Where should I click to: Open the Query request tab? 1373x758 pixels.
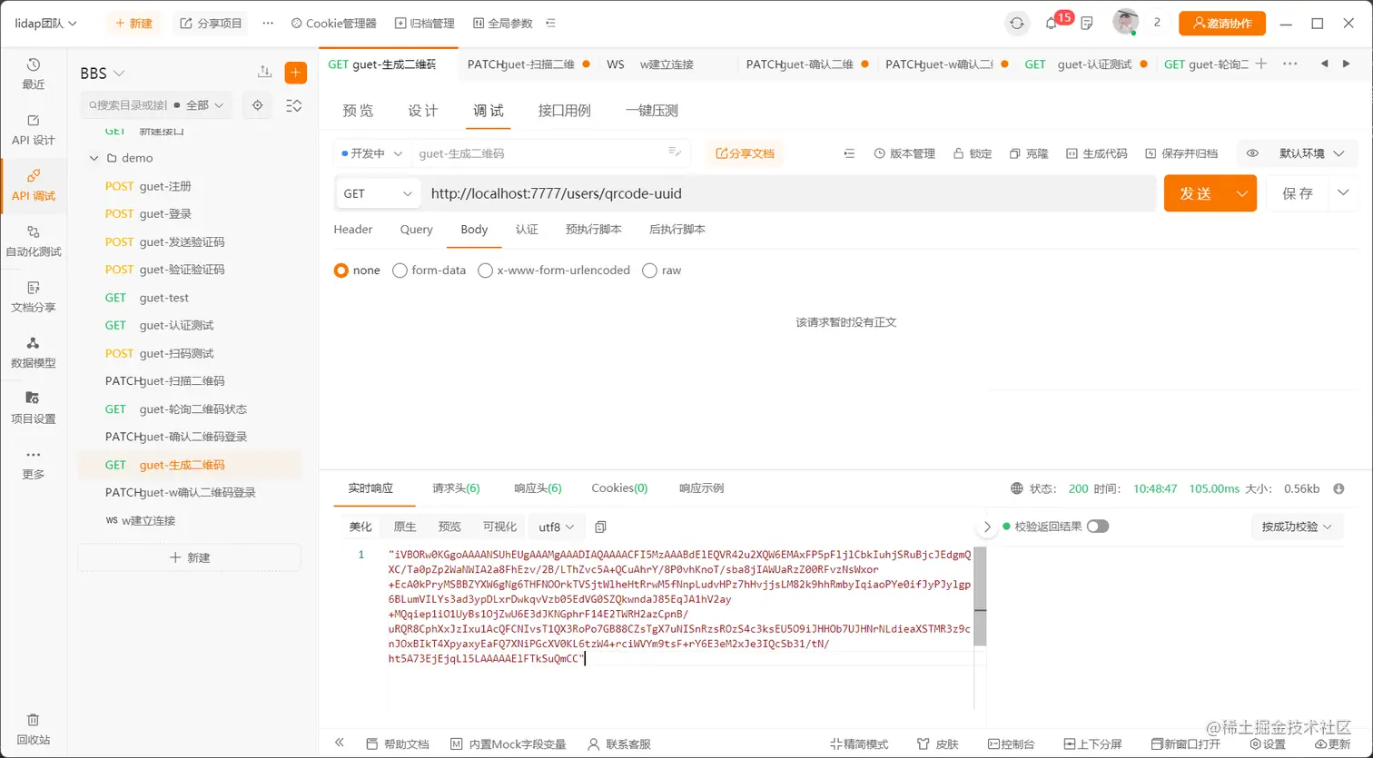(416, 230)
